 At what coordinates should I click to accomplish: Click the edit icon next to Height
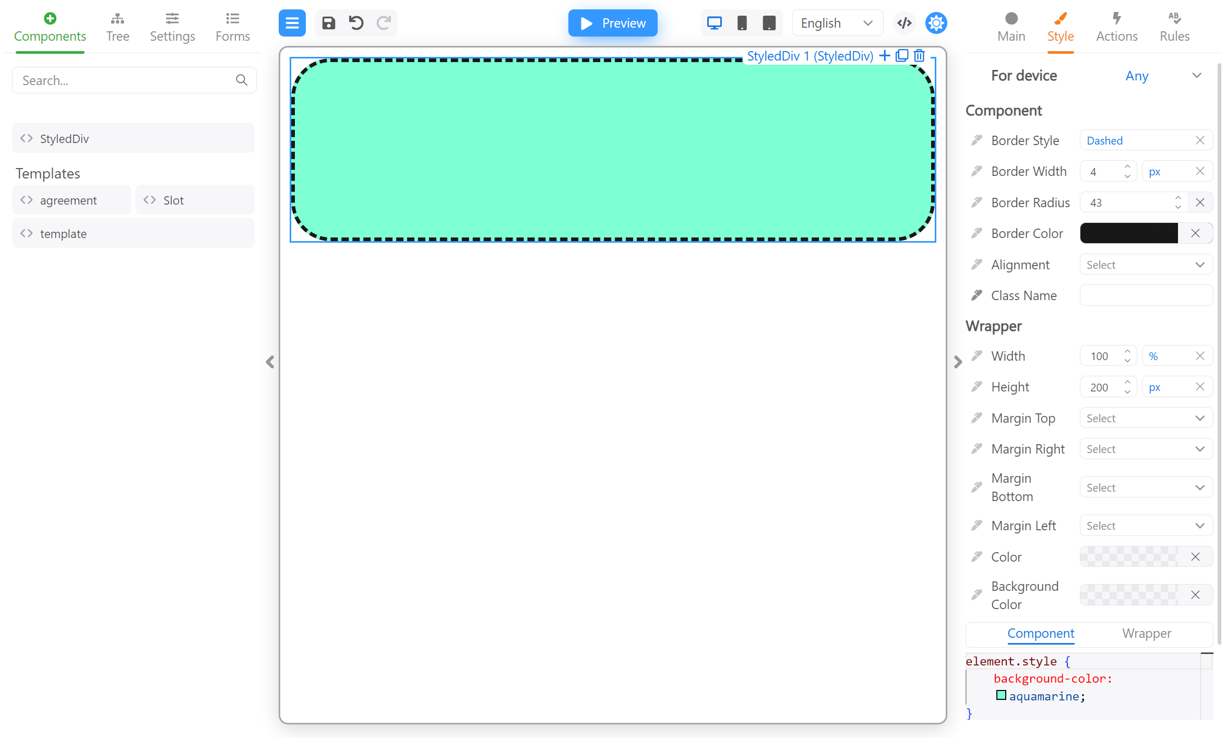[977, 386]
